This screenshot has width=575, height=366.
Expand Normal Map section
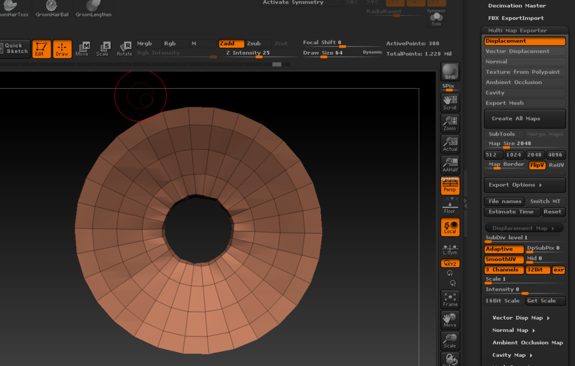point(514,330)
